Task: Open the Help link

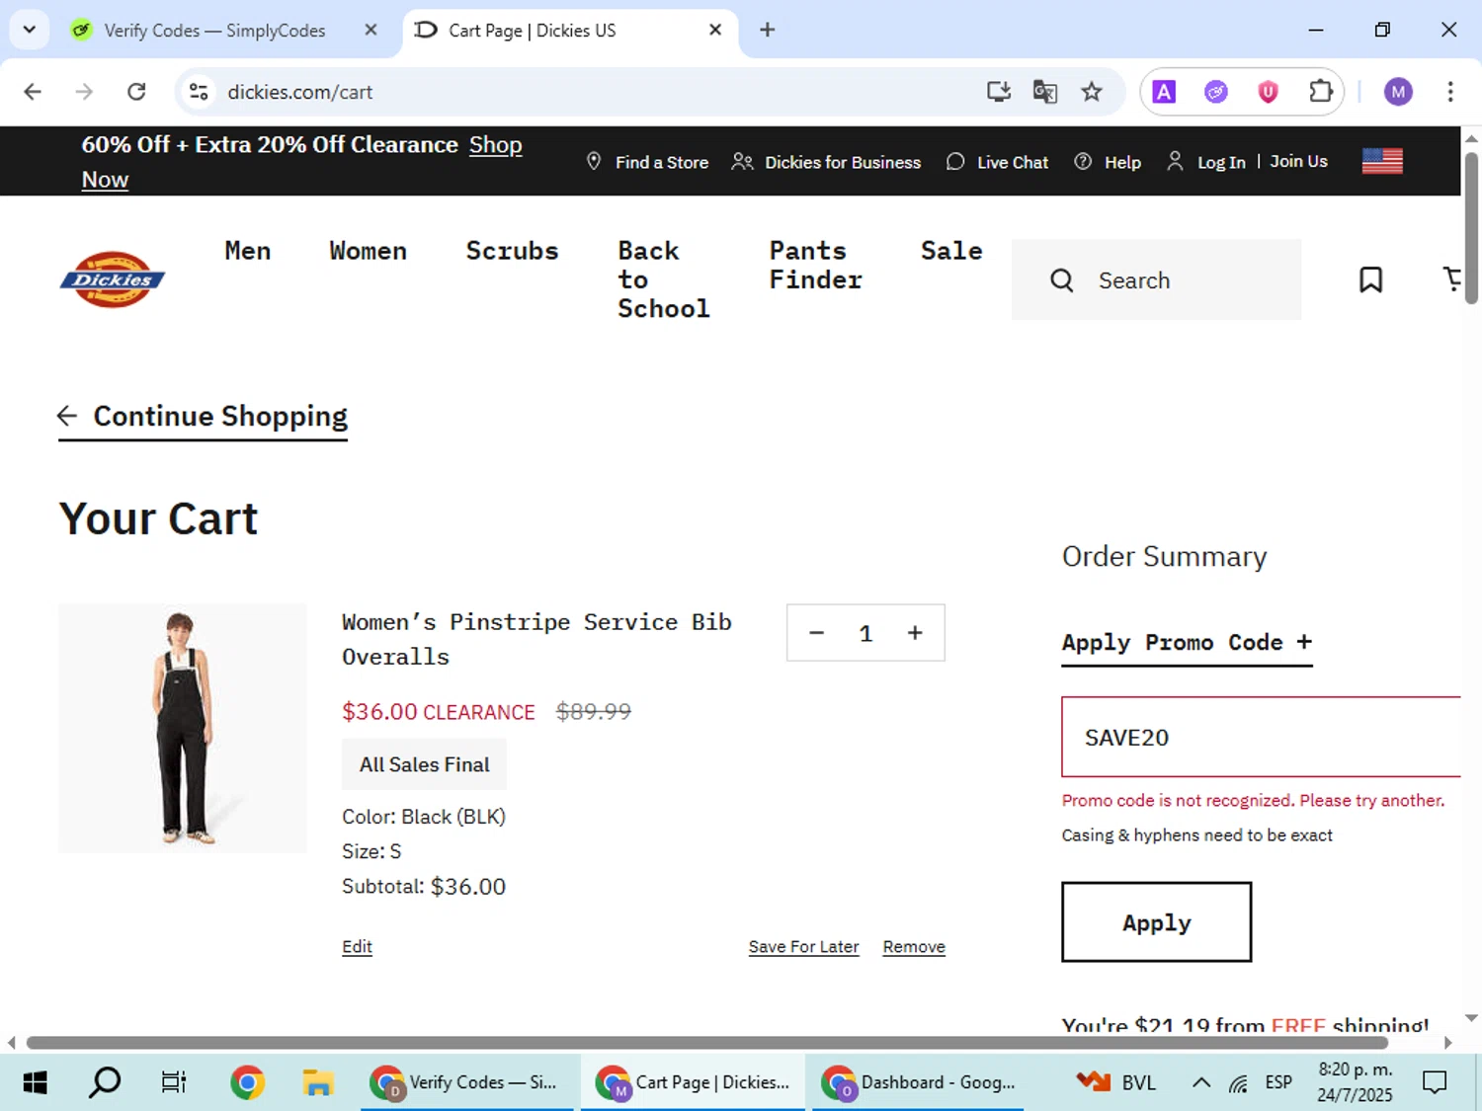Action: coord(1108,162)
